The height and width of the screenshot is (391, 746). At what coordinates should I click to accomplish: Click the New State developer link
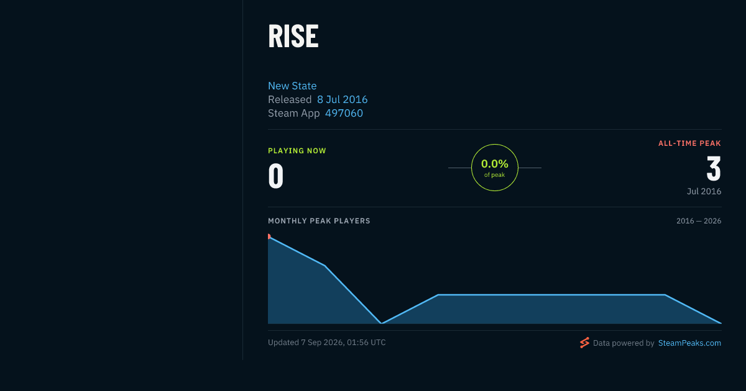(292, 86)
